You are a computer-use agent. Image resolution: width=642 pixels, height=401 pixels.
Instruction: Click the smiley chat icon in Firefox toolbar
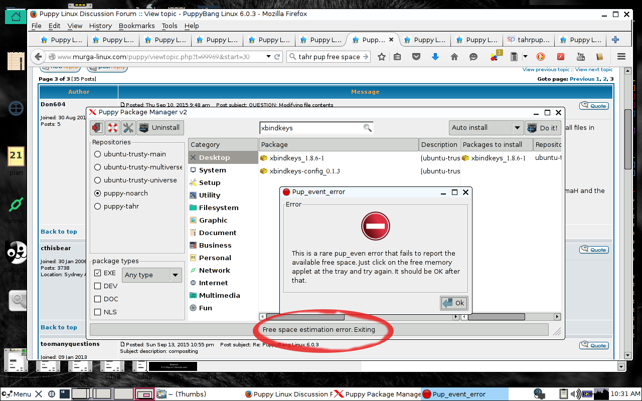[473, 57]
